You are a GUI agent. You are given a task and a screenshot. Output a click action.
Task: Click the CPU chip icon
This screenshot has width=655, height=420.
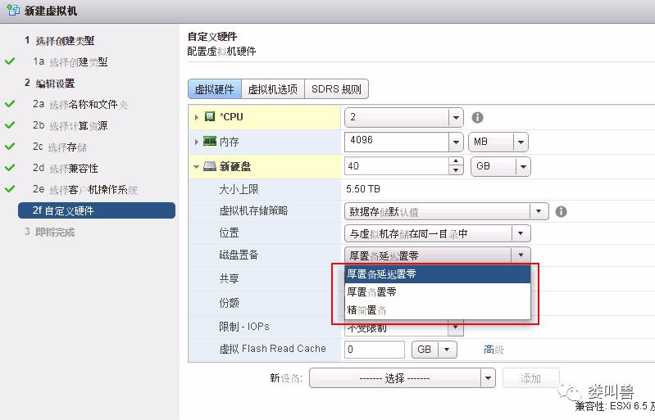(x=210, y=117)
